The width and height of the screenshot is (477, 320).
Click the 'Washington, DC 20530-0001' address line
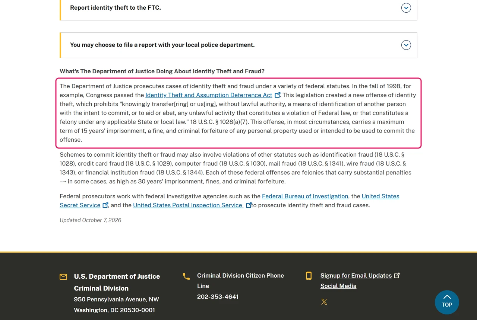coord(114,310)
